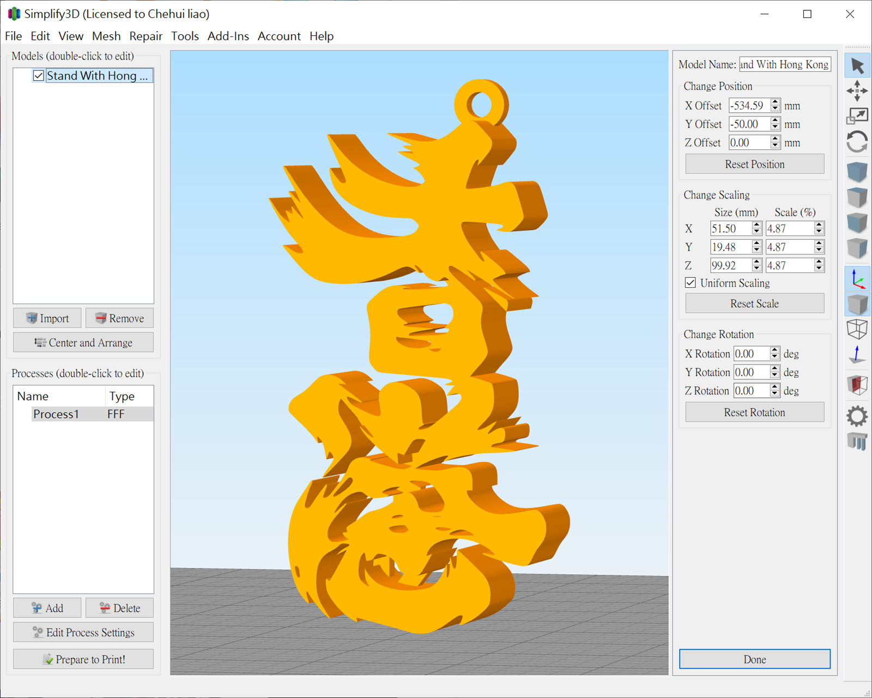Activate the scale model tool
The width and height of the screenshot is (872, 698).
click(857, 116)
